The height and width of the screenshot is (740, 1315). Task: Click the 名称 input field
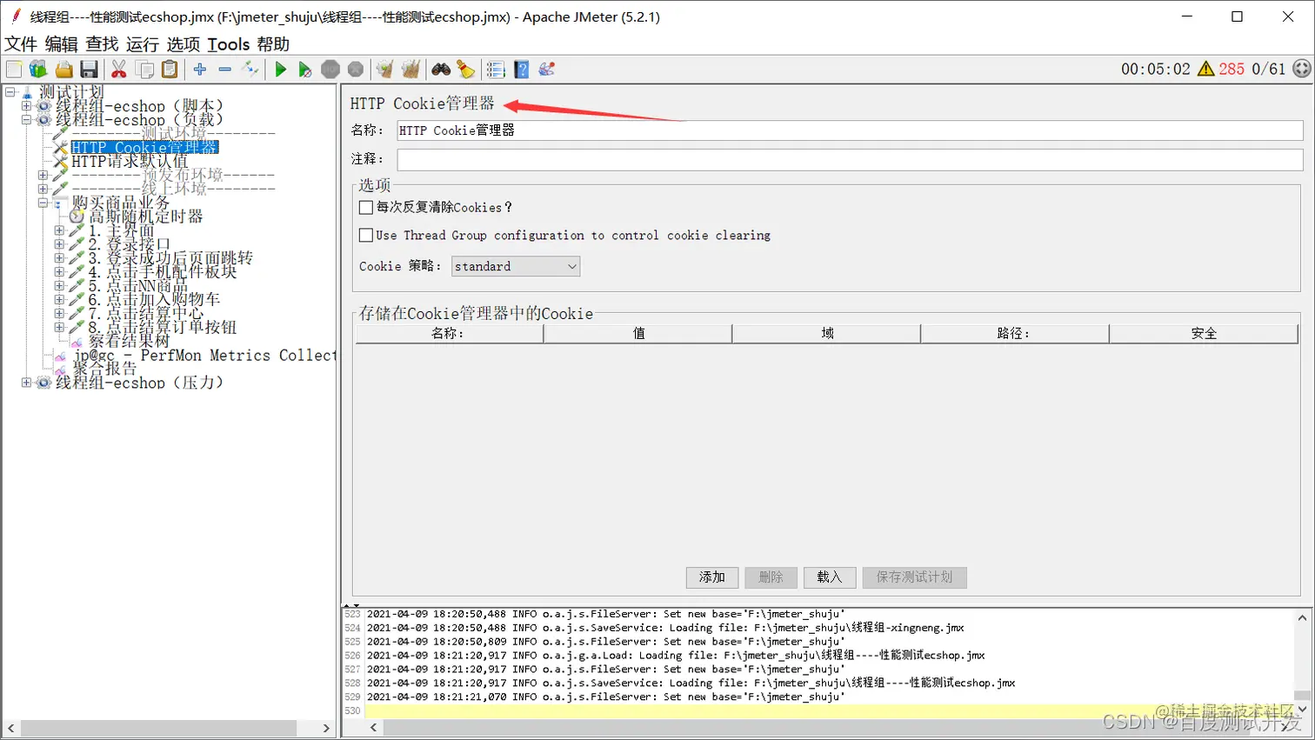click(x=850, y=130)
